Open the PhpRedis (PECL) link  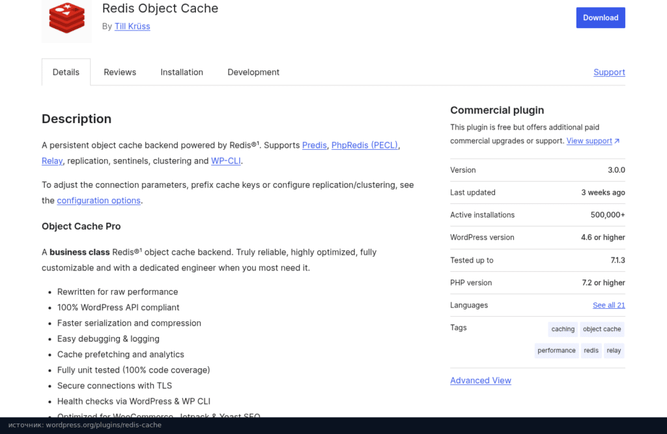tap(365, 145)
